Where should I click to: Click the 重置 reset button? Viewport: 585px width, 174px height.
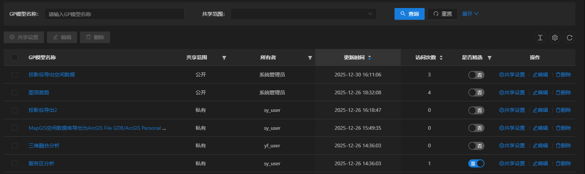point(442,14)
